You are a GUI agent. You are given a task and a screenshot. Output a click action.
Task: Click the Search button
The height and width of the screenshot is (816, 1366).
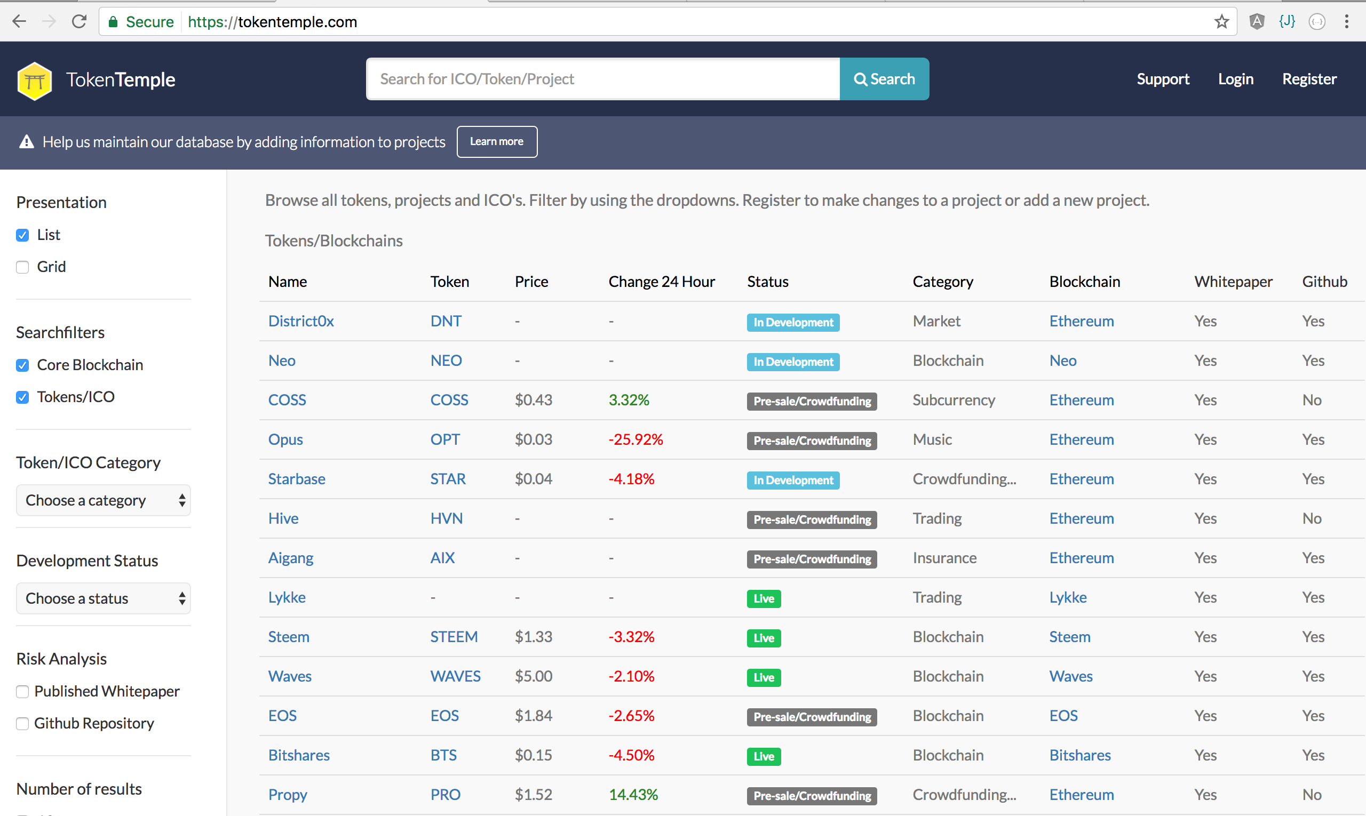884,79
